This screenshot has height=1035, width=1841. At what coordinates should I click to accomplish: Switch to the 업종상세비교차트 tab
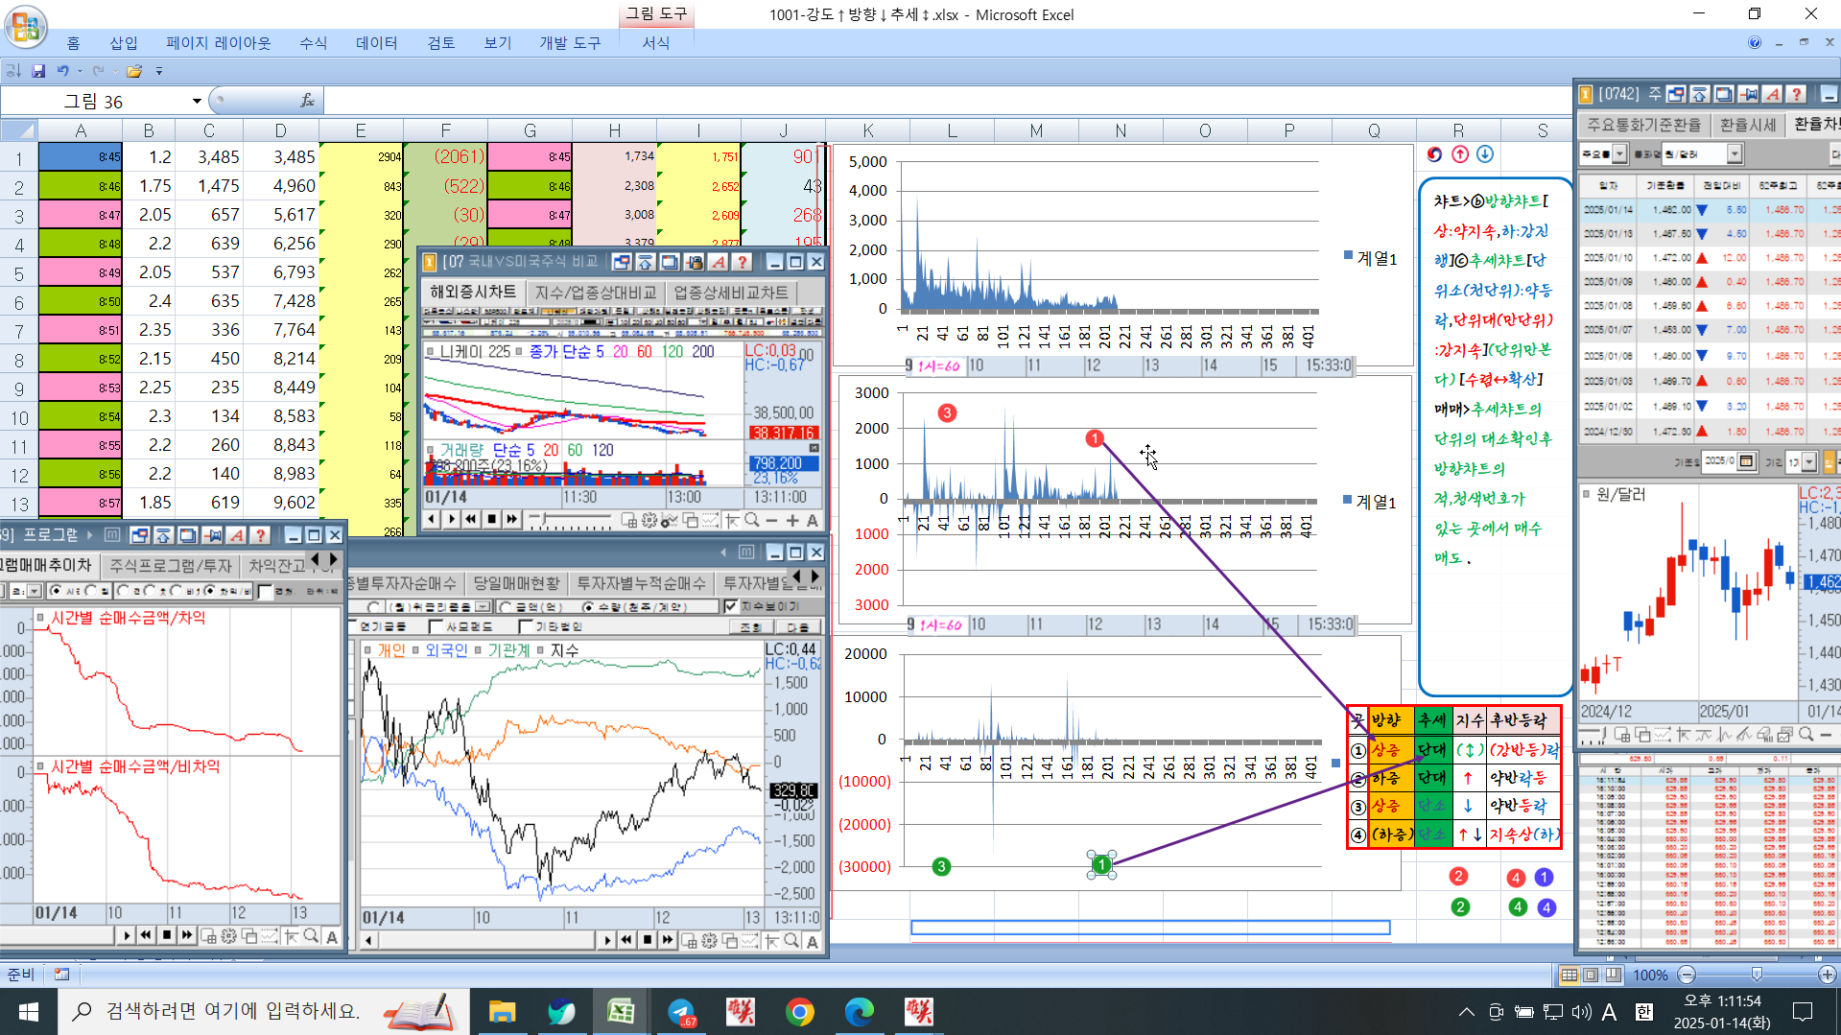pos(731,292)
